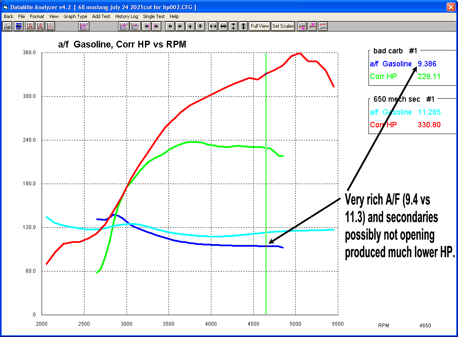The image size is (458, 337).
Task: Open the Single Test menu
Action: click(x=154, y=16)
